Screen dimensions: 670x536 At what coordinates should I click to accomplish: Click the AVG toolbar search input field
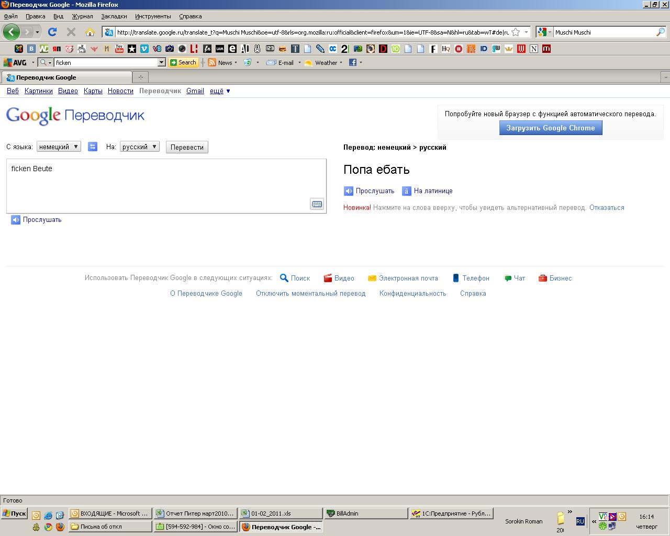click(x=106, y=62)
